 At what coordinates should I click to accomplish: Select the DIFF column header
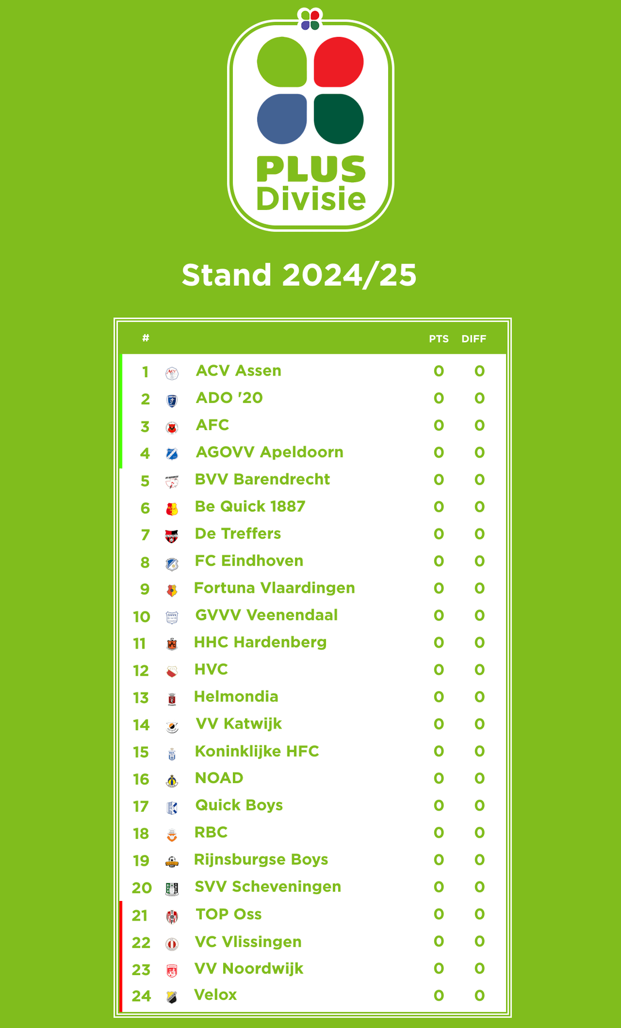click(x=474, y=339)
